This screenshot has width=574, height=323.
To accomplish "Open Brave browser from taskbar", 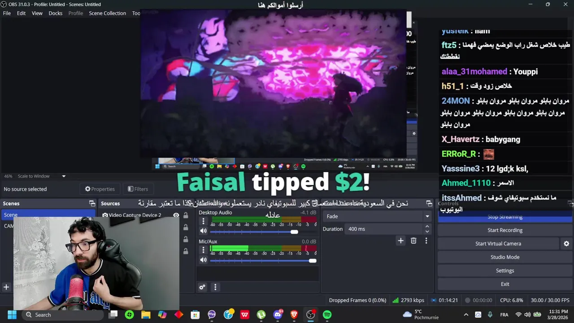I will (294, 315).
